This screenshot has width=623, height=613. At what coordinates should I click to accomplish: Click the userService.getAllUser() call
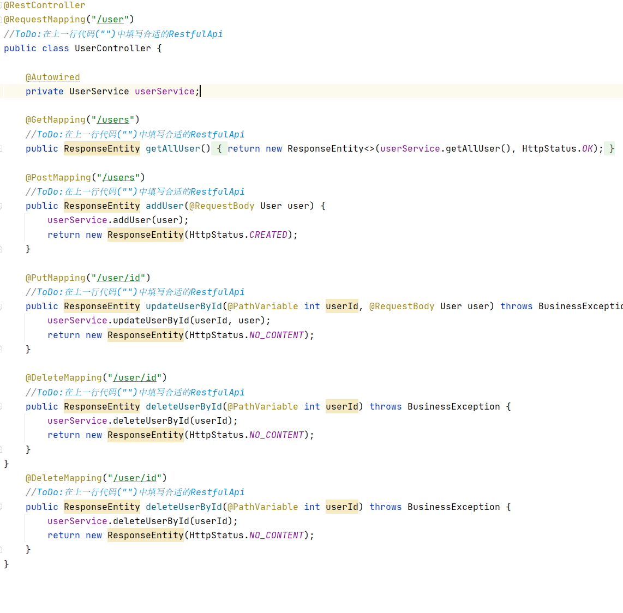coord(445,148)
